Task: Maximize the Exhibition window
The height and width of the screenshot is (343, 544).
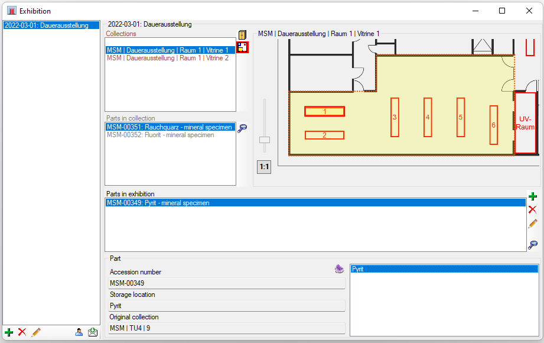Action: coord(501,11)
